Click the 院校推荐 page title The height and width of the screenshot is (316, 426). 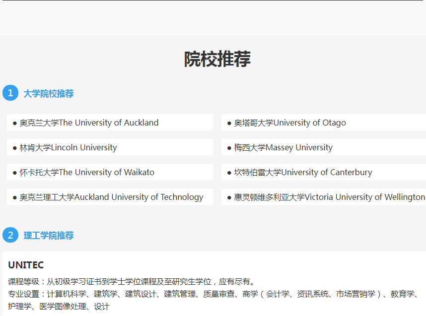[x=217, y=59]
